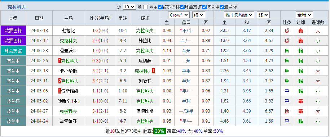Click the *平/半 handicap on 24-07-18 row
The image size is (330, 137).
click(186, 31)
